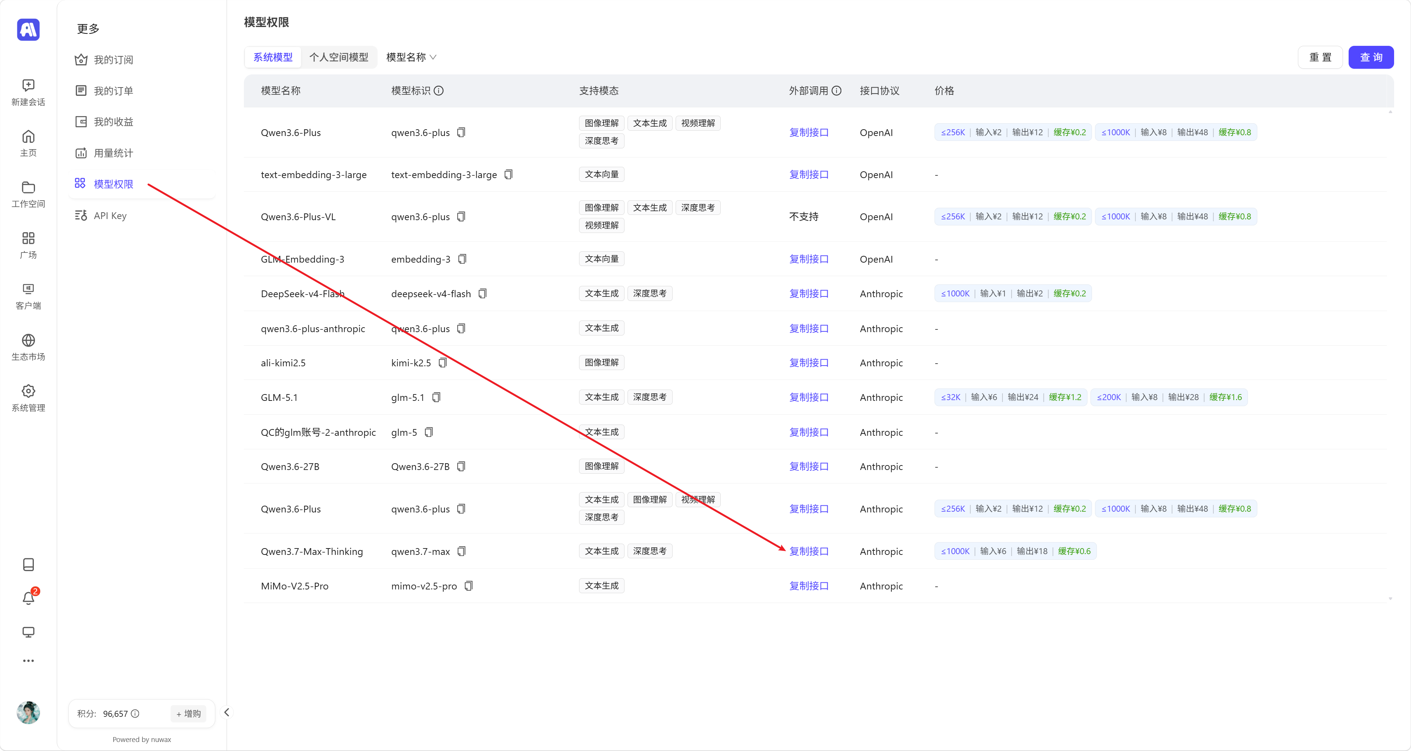Click the 价格 column header
Viewport: 1411px width, 751px height.
[944, 91]
